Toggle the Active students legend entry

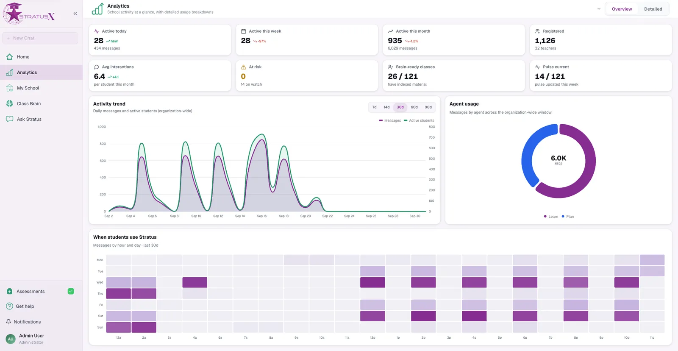(419, 121)
